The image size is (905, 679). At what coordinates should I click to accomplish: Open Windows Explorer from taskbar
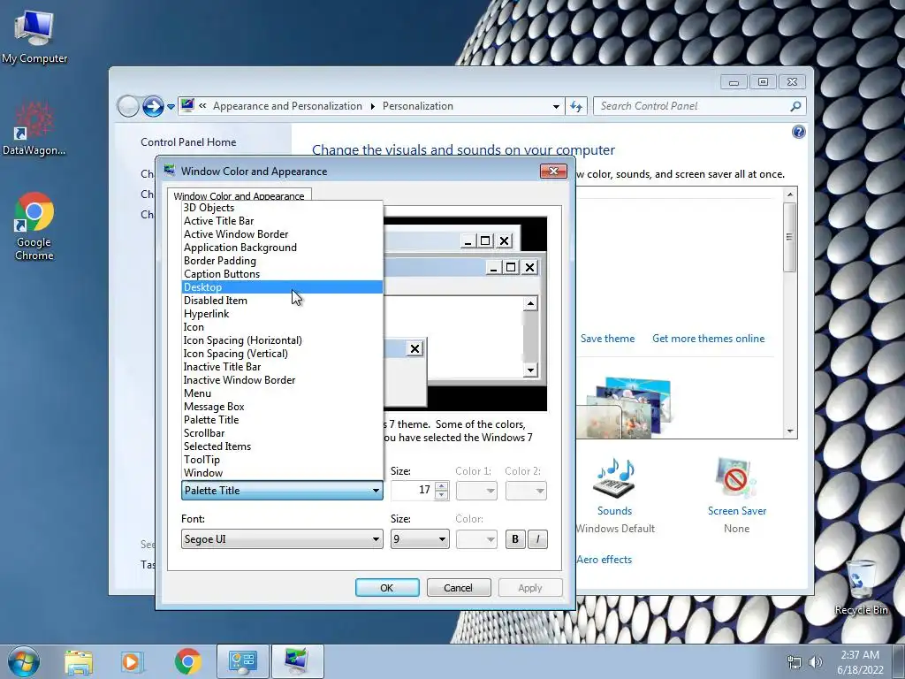(x=79, y=662)
